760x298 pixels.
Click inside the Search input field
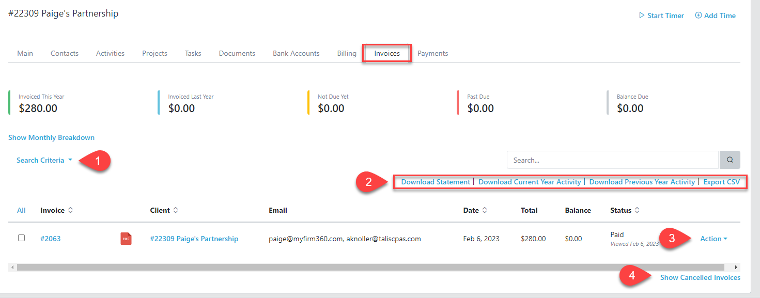pyautogui.click(x=594, y=160)
